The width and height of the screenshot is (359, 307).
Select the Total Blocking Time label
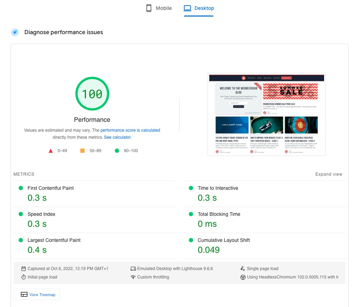(219, 214)
